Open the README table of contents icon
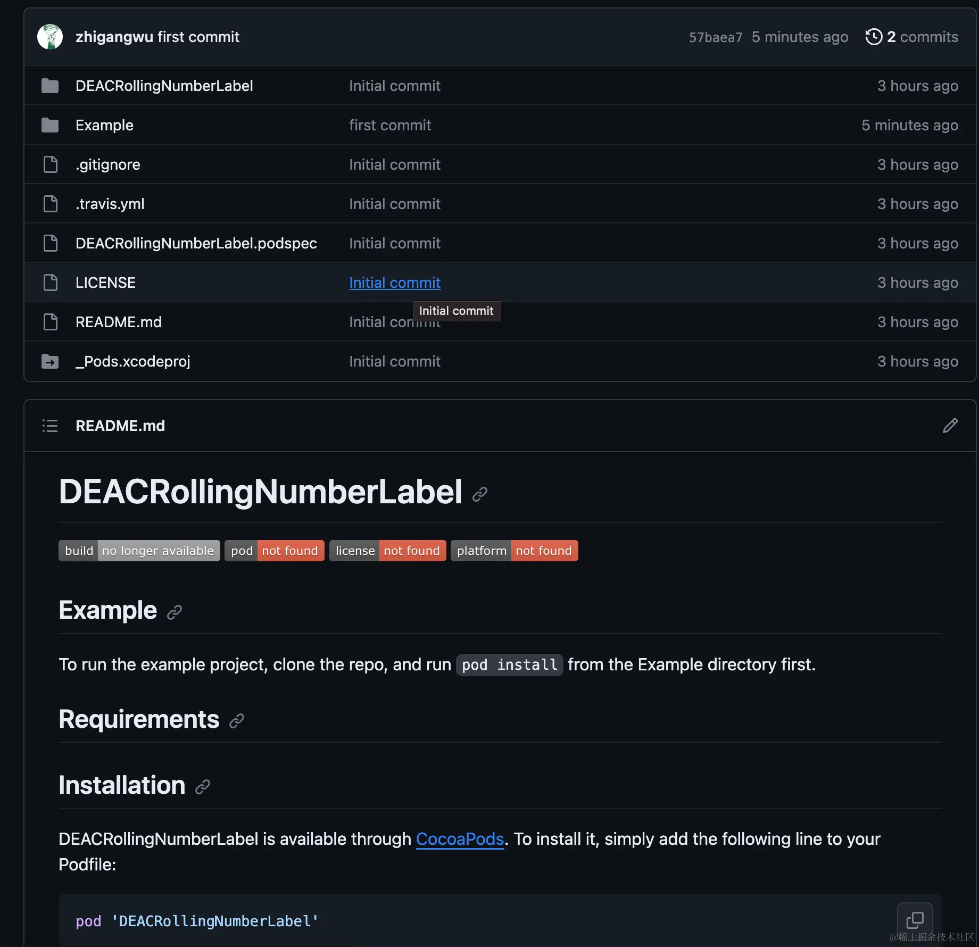 coord(50,426)
